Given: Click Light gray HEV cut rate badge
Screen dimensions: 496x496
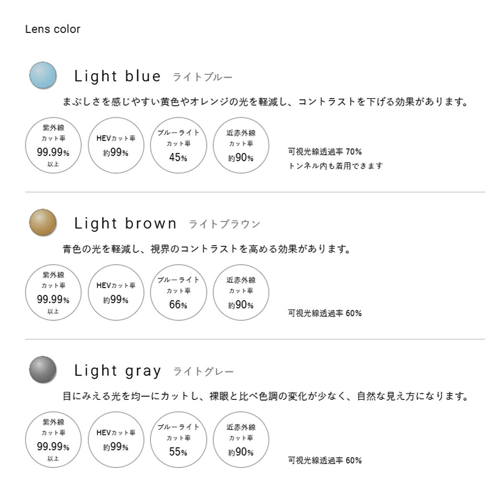Looking at the screenshot, I should pyautogui.click(x=116, y=440).
